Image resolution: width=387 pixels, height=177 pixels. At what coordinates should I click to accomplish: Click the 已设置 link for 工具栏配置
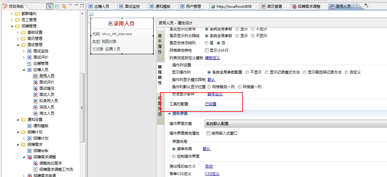[x=211, y=104]
